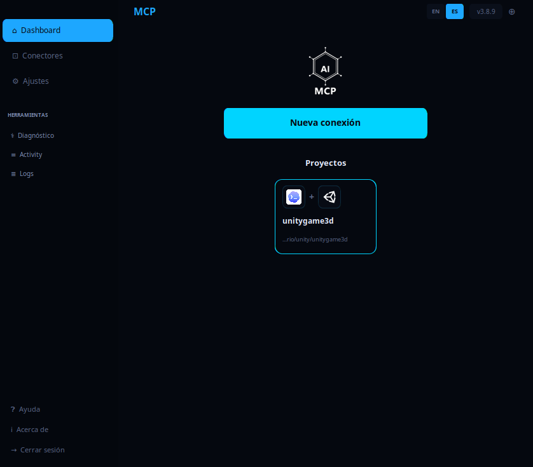Click the Proyectos heading

(326, 163)
